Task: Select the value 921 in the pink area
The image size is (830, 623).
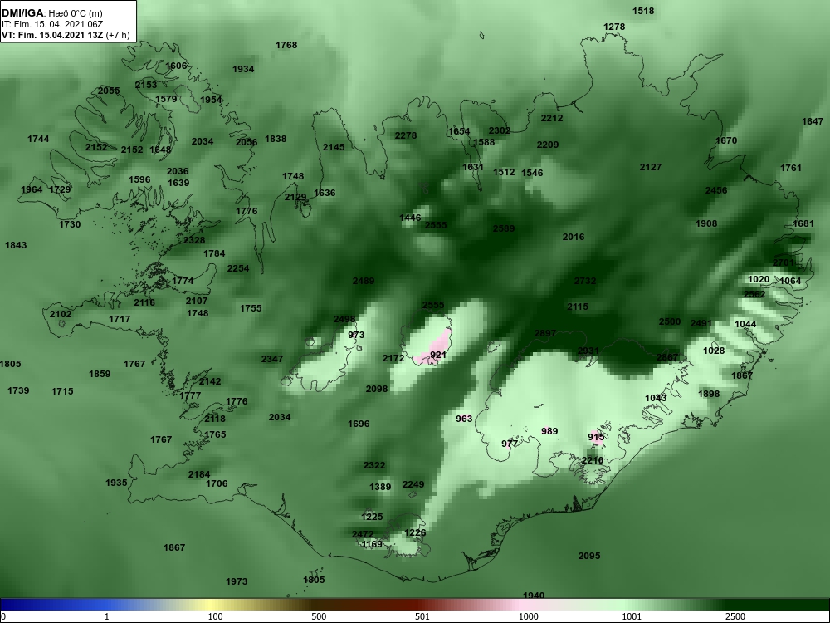Action: (437, 355)
